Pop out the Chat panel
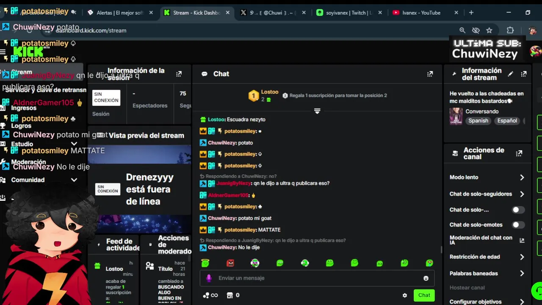Viewport: 542px width, 305px height. click(430, 74)
